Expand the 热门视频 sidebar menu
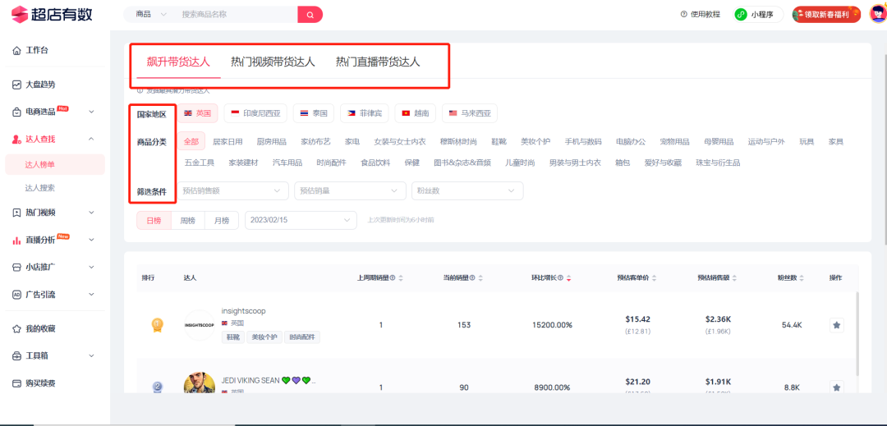 (x=92, y=213)
